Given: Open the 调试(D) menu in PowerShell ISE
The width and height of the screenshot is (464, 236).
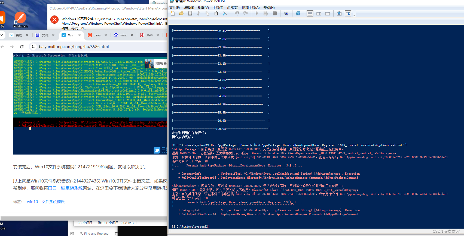Looking at the screenshot, I should [x=233, y=8].
